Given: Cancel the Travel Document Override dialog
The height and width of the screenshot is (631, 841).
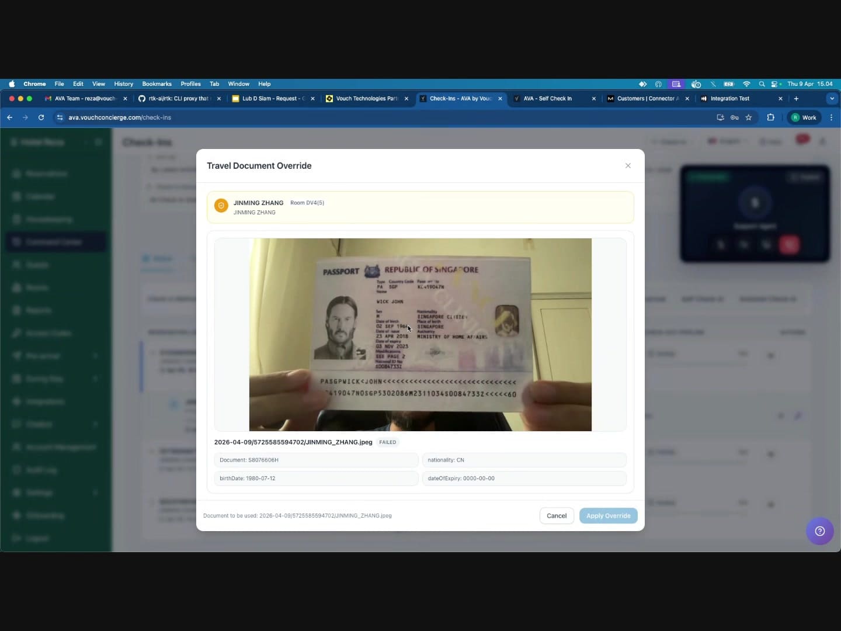Looking at the screenshot, I should pos(556,516).
